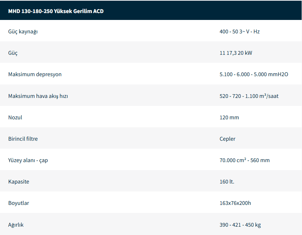Viewport: 302px width, 235px height.
Task: Select the Maksimum hava akış hızı label
Action: [38, 96]
